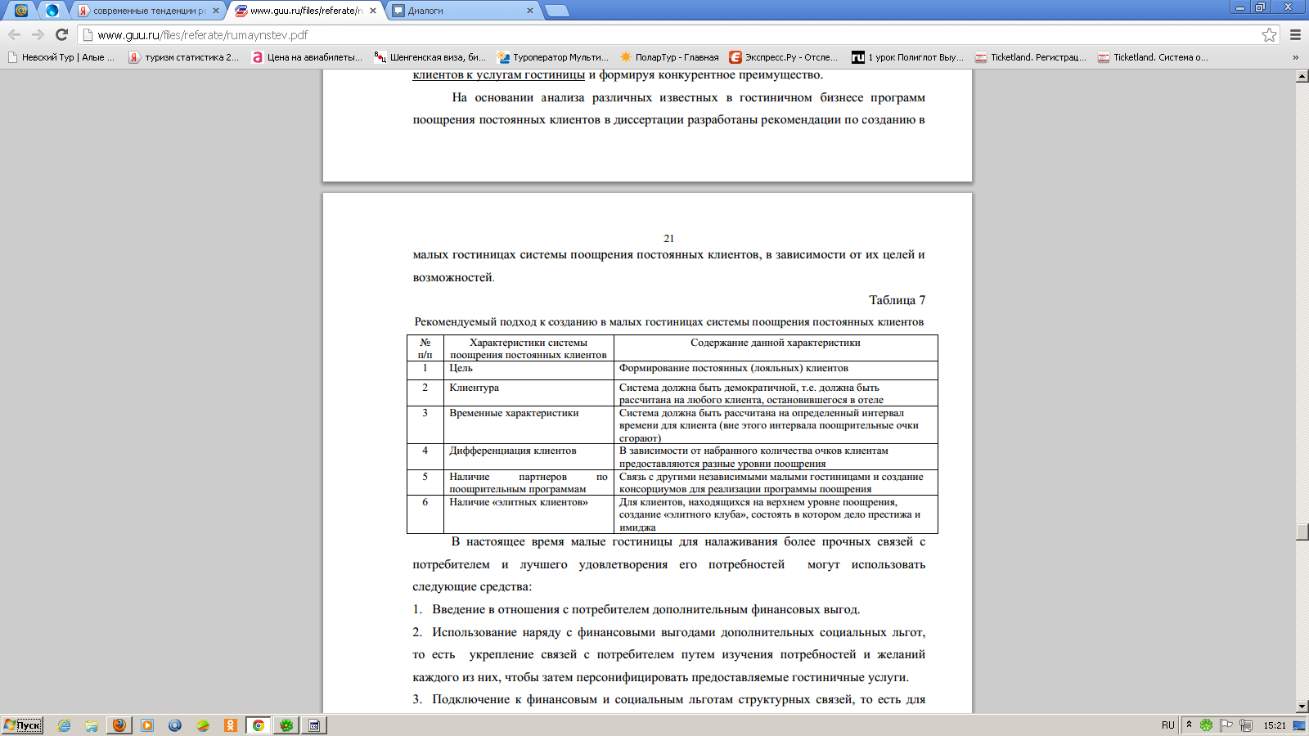The width and height of the screenshot is (1309, 736).
Task: Open the Chrome menu (three lines)
Action: [1295, 34]
